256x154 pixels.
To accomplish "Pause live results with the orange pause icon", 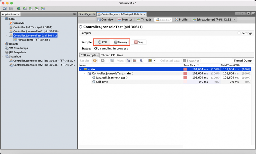I will (95, 60).
